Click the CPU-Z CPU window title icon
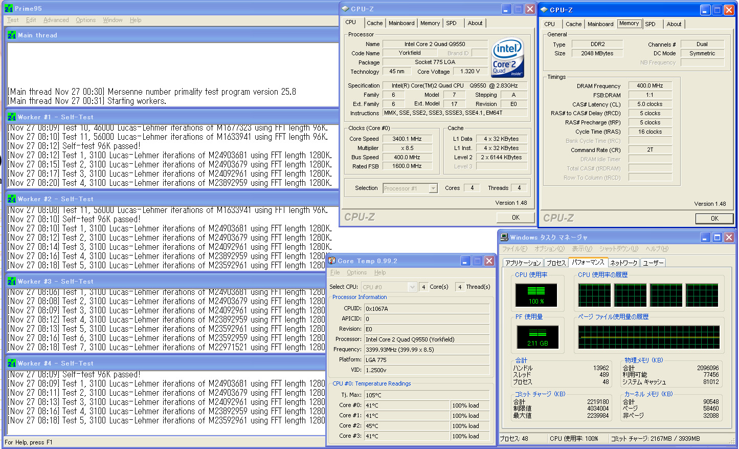Viewport: 739px width, 449px height. point(345,9)
